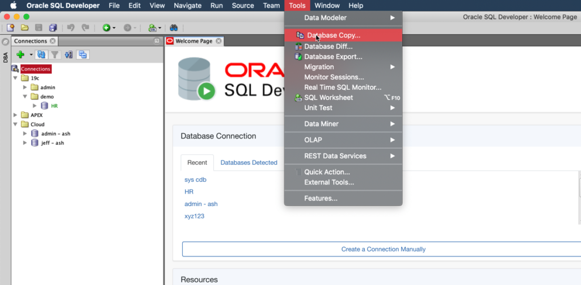Collapse the 19c folder
This screenshot has width=581, height=285.
coord(15,78)
